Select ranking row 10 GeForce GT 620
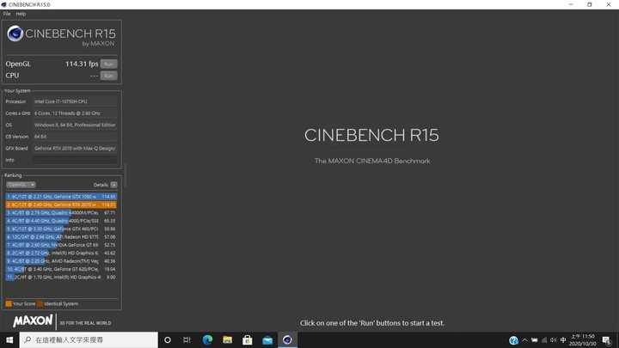This screenshot has width=619, height=348. pyautogui.click(x=61, y=269)
